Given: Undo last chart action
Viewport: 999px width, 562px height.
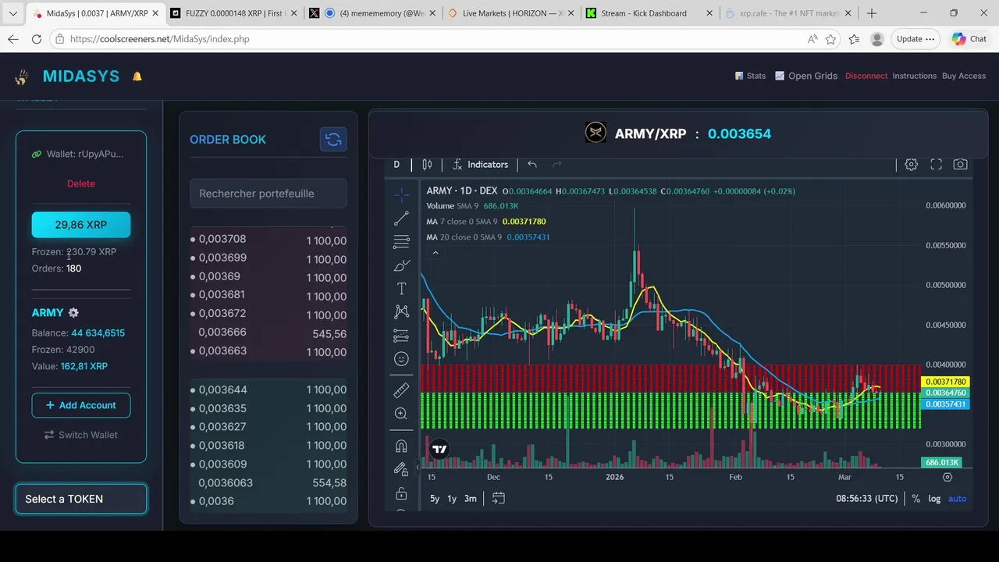Looking at the screenshot, I should (x=532, y=165).
